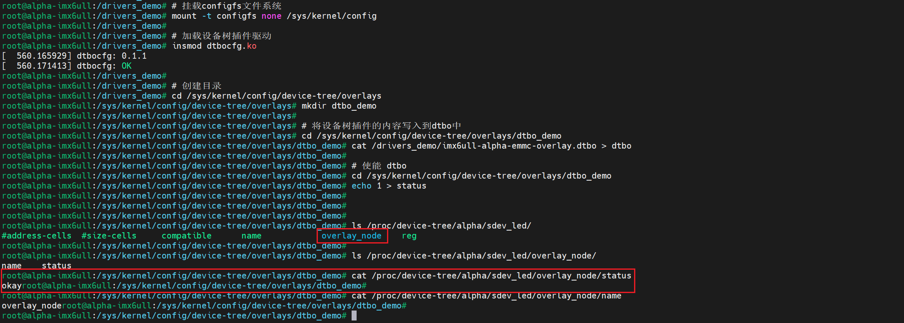Click the 'cat .../overlay_node/name' command
Screen dimensions: 904x323
[486, 296]
